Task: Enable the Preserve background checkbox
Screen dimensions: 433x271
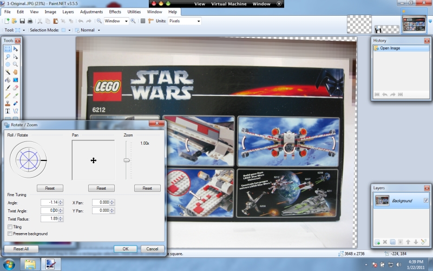Action: (x=10, y=234)
